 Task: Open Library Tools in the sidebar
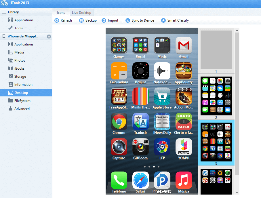[x=19, y=28]
